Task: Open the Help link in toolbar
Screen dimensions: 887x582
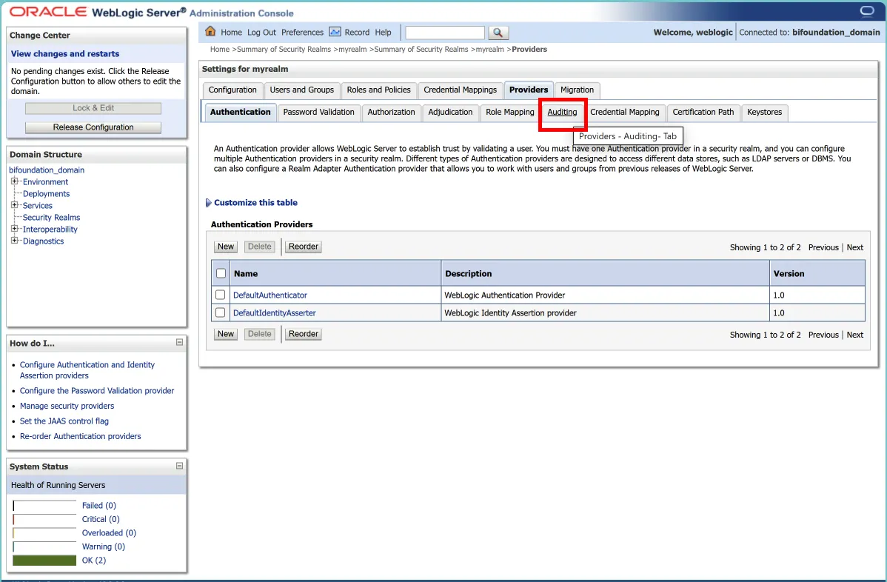Action: pos(383,33)
